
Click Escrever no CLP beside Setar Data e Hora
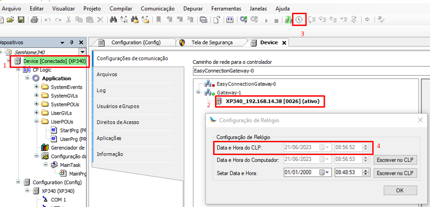395,173
